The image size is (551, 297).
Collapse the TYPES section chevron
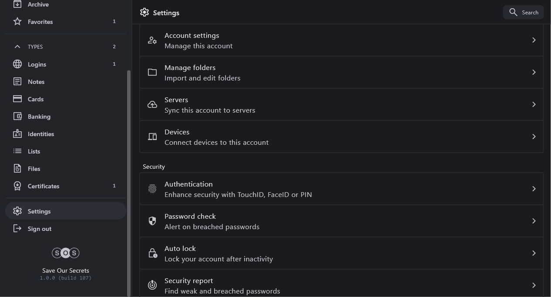[17, 47]
